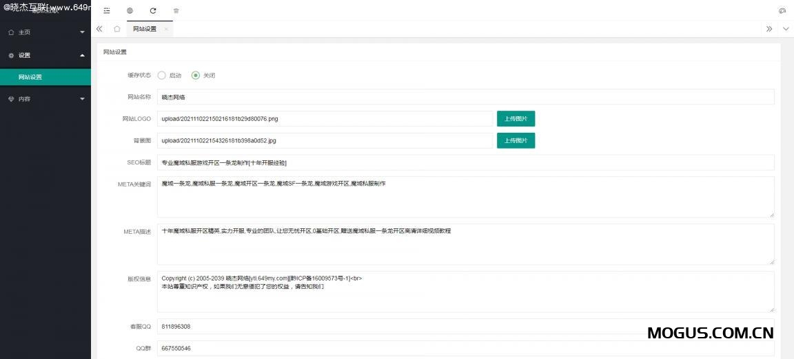Screen dimensions: 794x359
Task: Toggle the sidebar collapse icon in header
Action: tap(106, 11)
